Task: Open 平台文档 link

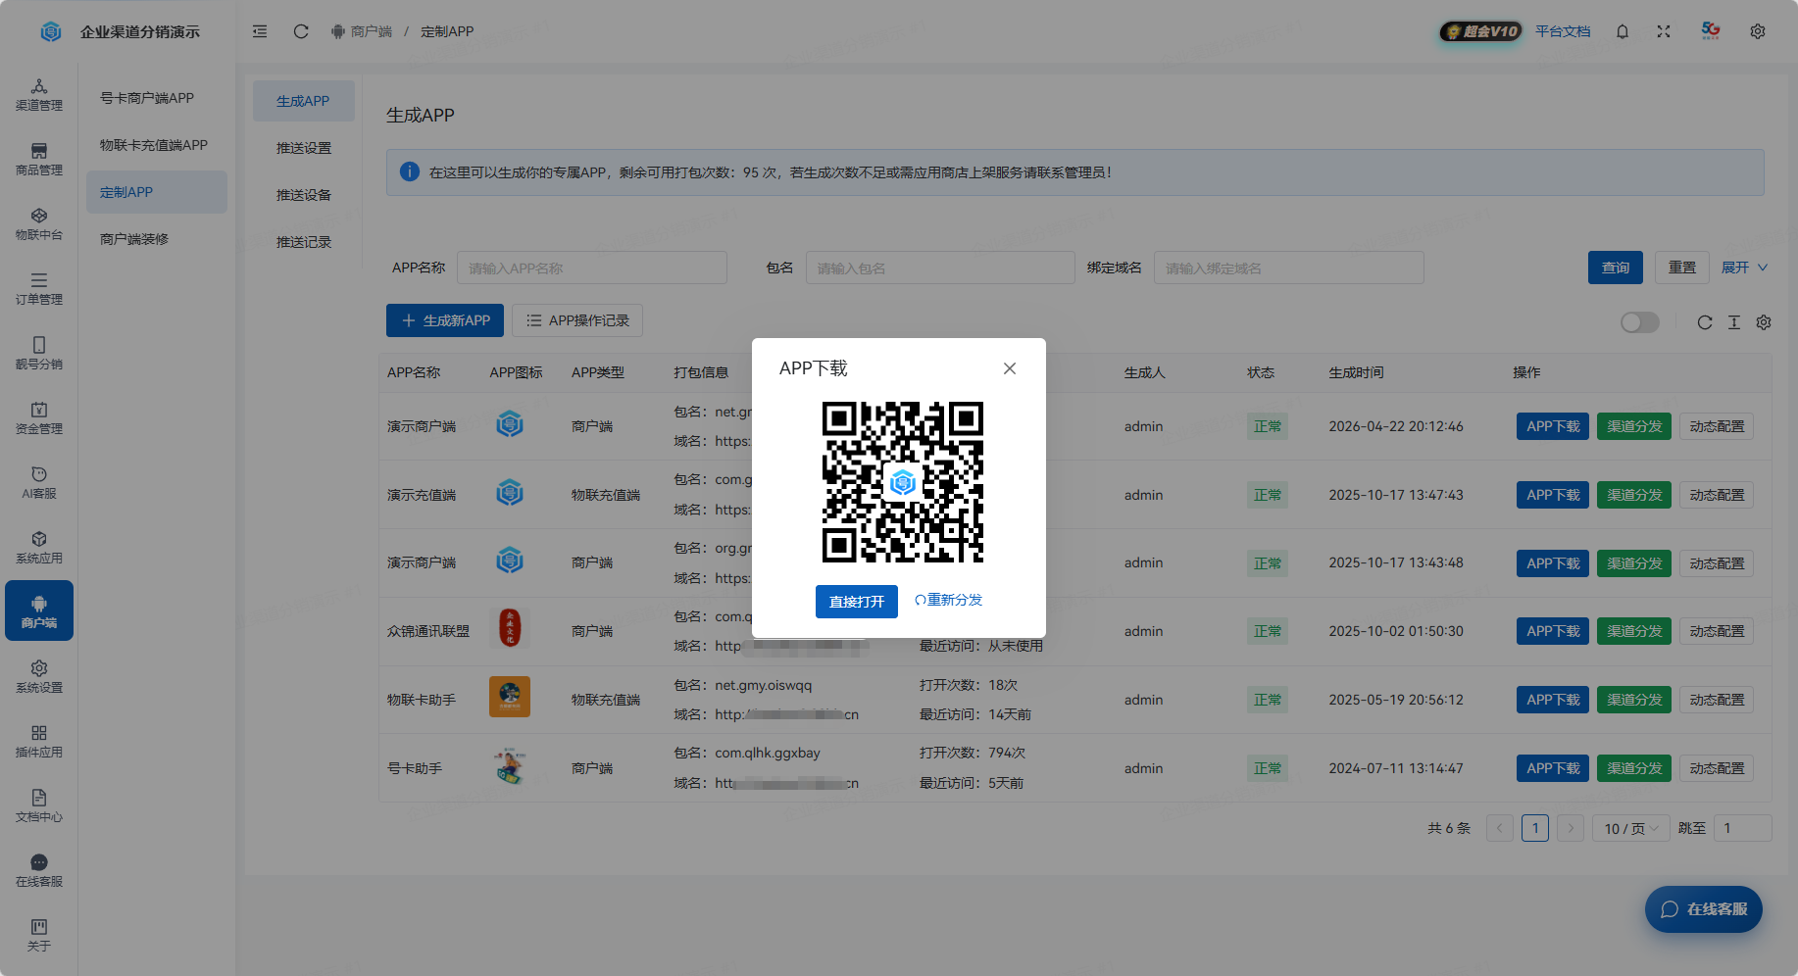Action: click(x=1563, y=31)
